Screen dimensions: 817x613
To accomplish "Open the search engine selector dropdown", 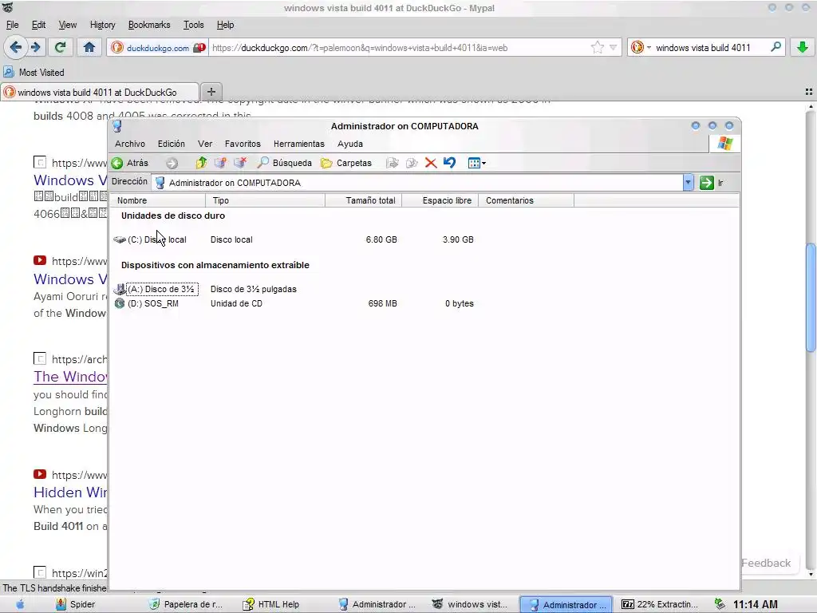I will click(x=641, y=47).
